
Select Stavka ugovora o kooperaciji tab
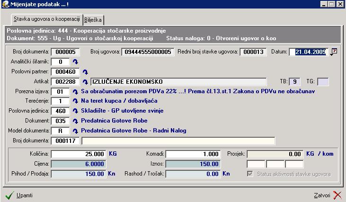[46, 19]
